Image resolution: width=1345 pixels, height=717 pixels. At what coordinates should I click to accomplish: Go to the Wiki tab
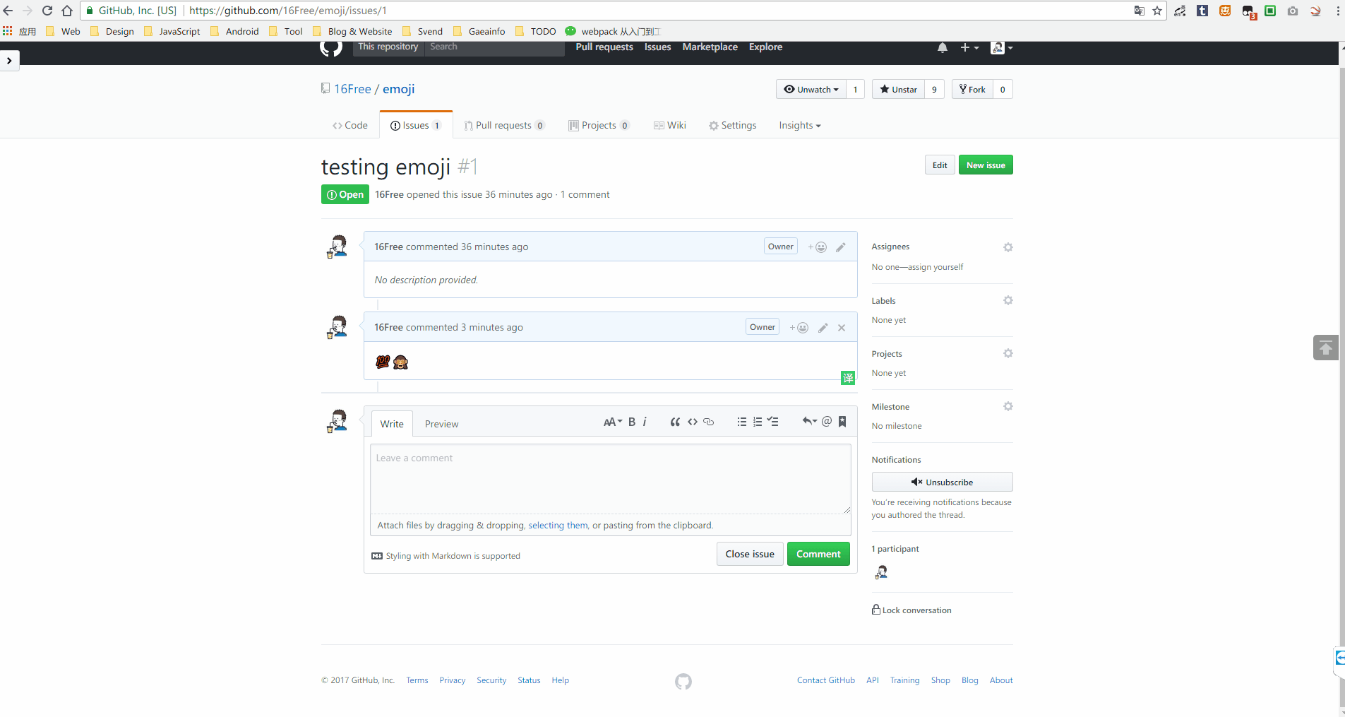coord(670,126)
